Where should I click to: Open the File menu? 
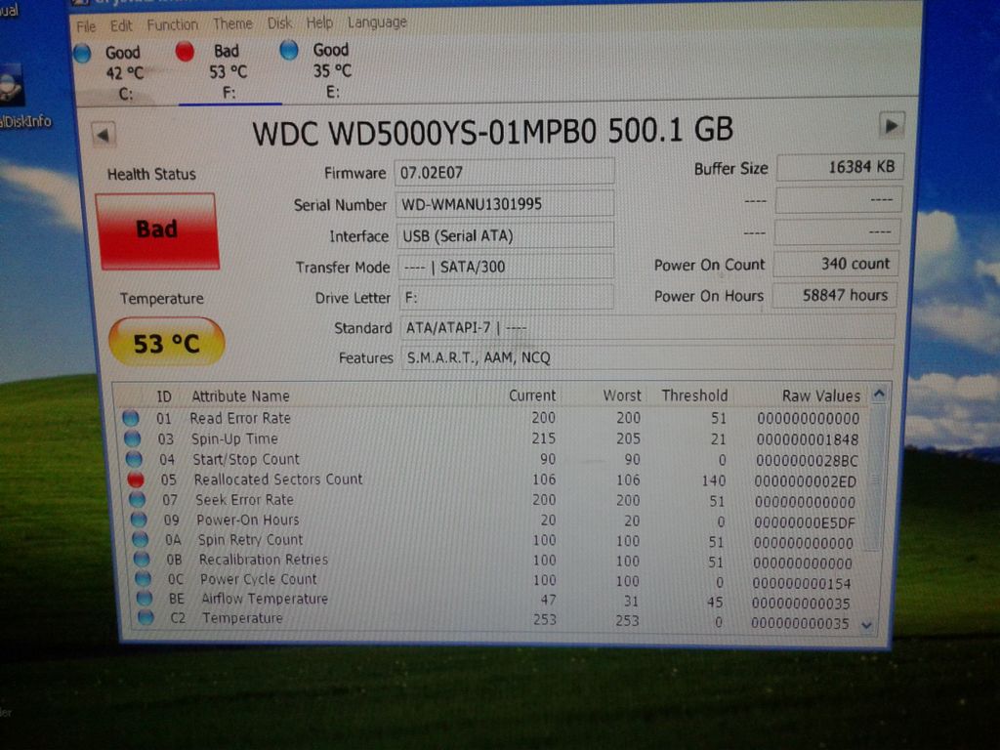coord(86,26)
